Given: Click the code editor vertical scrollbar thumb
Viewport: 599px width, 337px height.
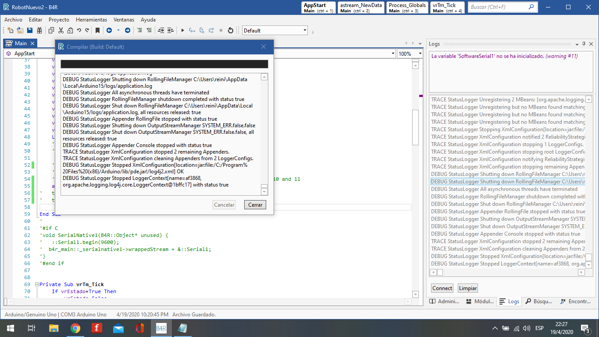Looking at the screenshot, I should click(x=416, y=127).
